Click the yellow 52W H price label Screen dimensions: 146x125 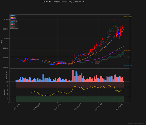point(128,17)
